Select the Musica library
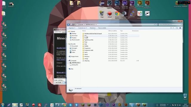 (x=74, y=50)
